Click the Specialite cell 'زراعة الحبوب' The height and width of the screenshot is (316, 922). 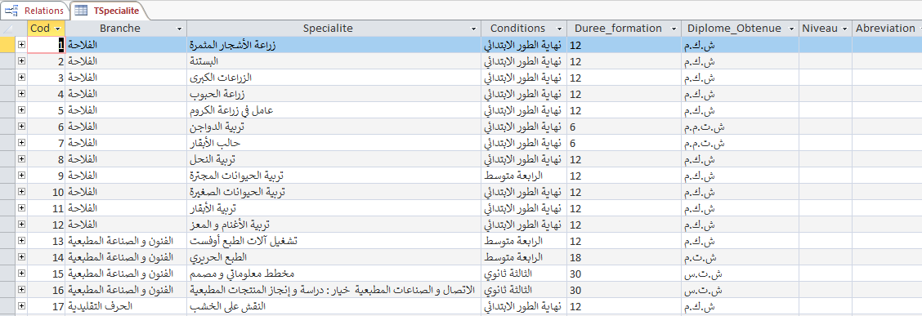pos(334,93)
